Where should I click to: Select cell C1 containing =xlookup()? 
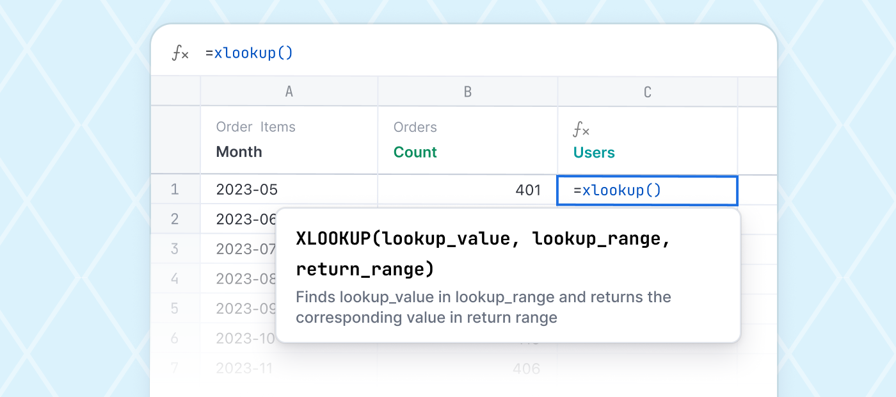646,190
